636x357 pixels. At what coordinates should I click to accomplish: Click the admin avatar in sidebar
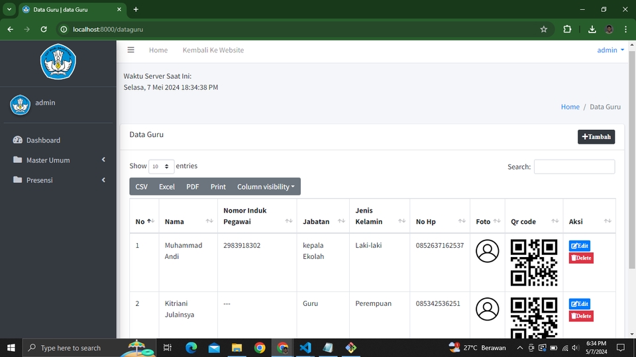click(20, 105)
